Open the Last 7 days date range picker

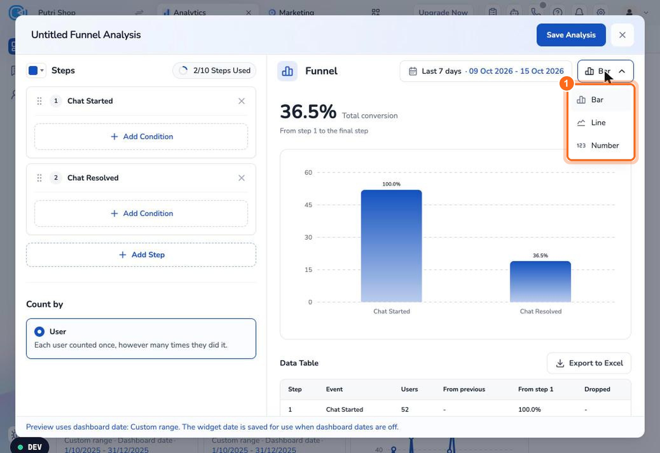tap(486, 71)
